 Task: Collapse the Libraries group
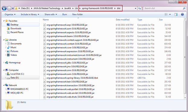pyautogui.click(x=4, y=40)
